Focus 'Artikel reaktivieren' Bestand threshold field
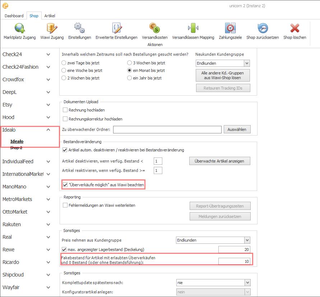This screenshot has height=297, width=320. (158, 170)
